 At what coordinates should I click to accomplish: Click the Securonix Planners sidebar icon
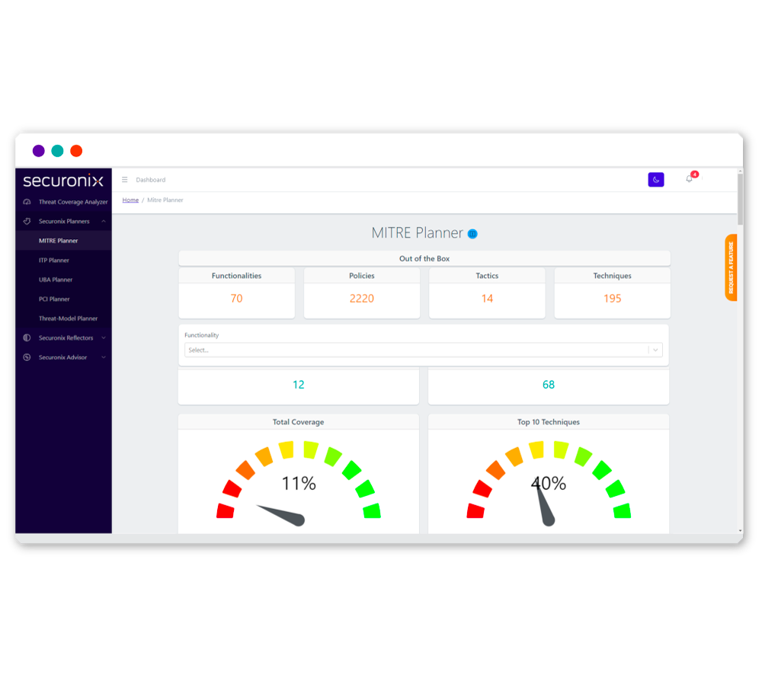27,222
